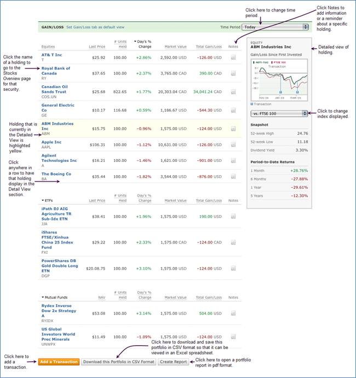Click the Add a Transaction button
The image size is (356, 378).
[x=59, y=362]
